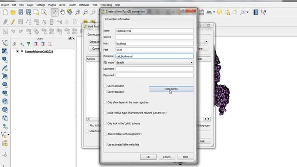Click Help in the PostGIS connection dialog
297x167 pixels.
point(186,157)
